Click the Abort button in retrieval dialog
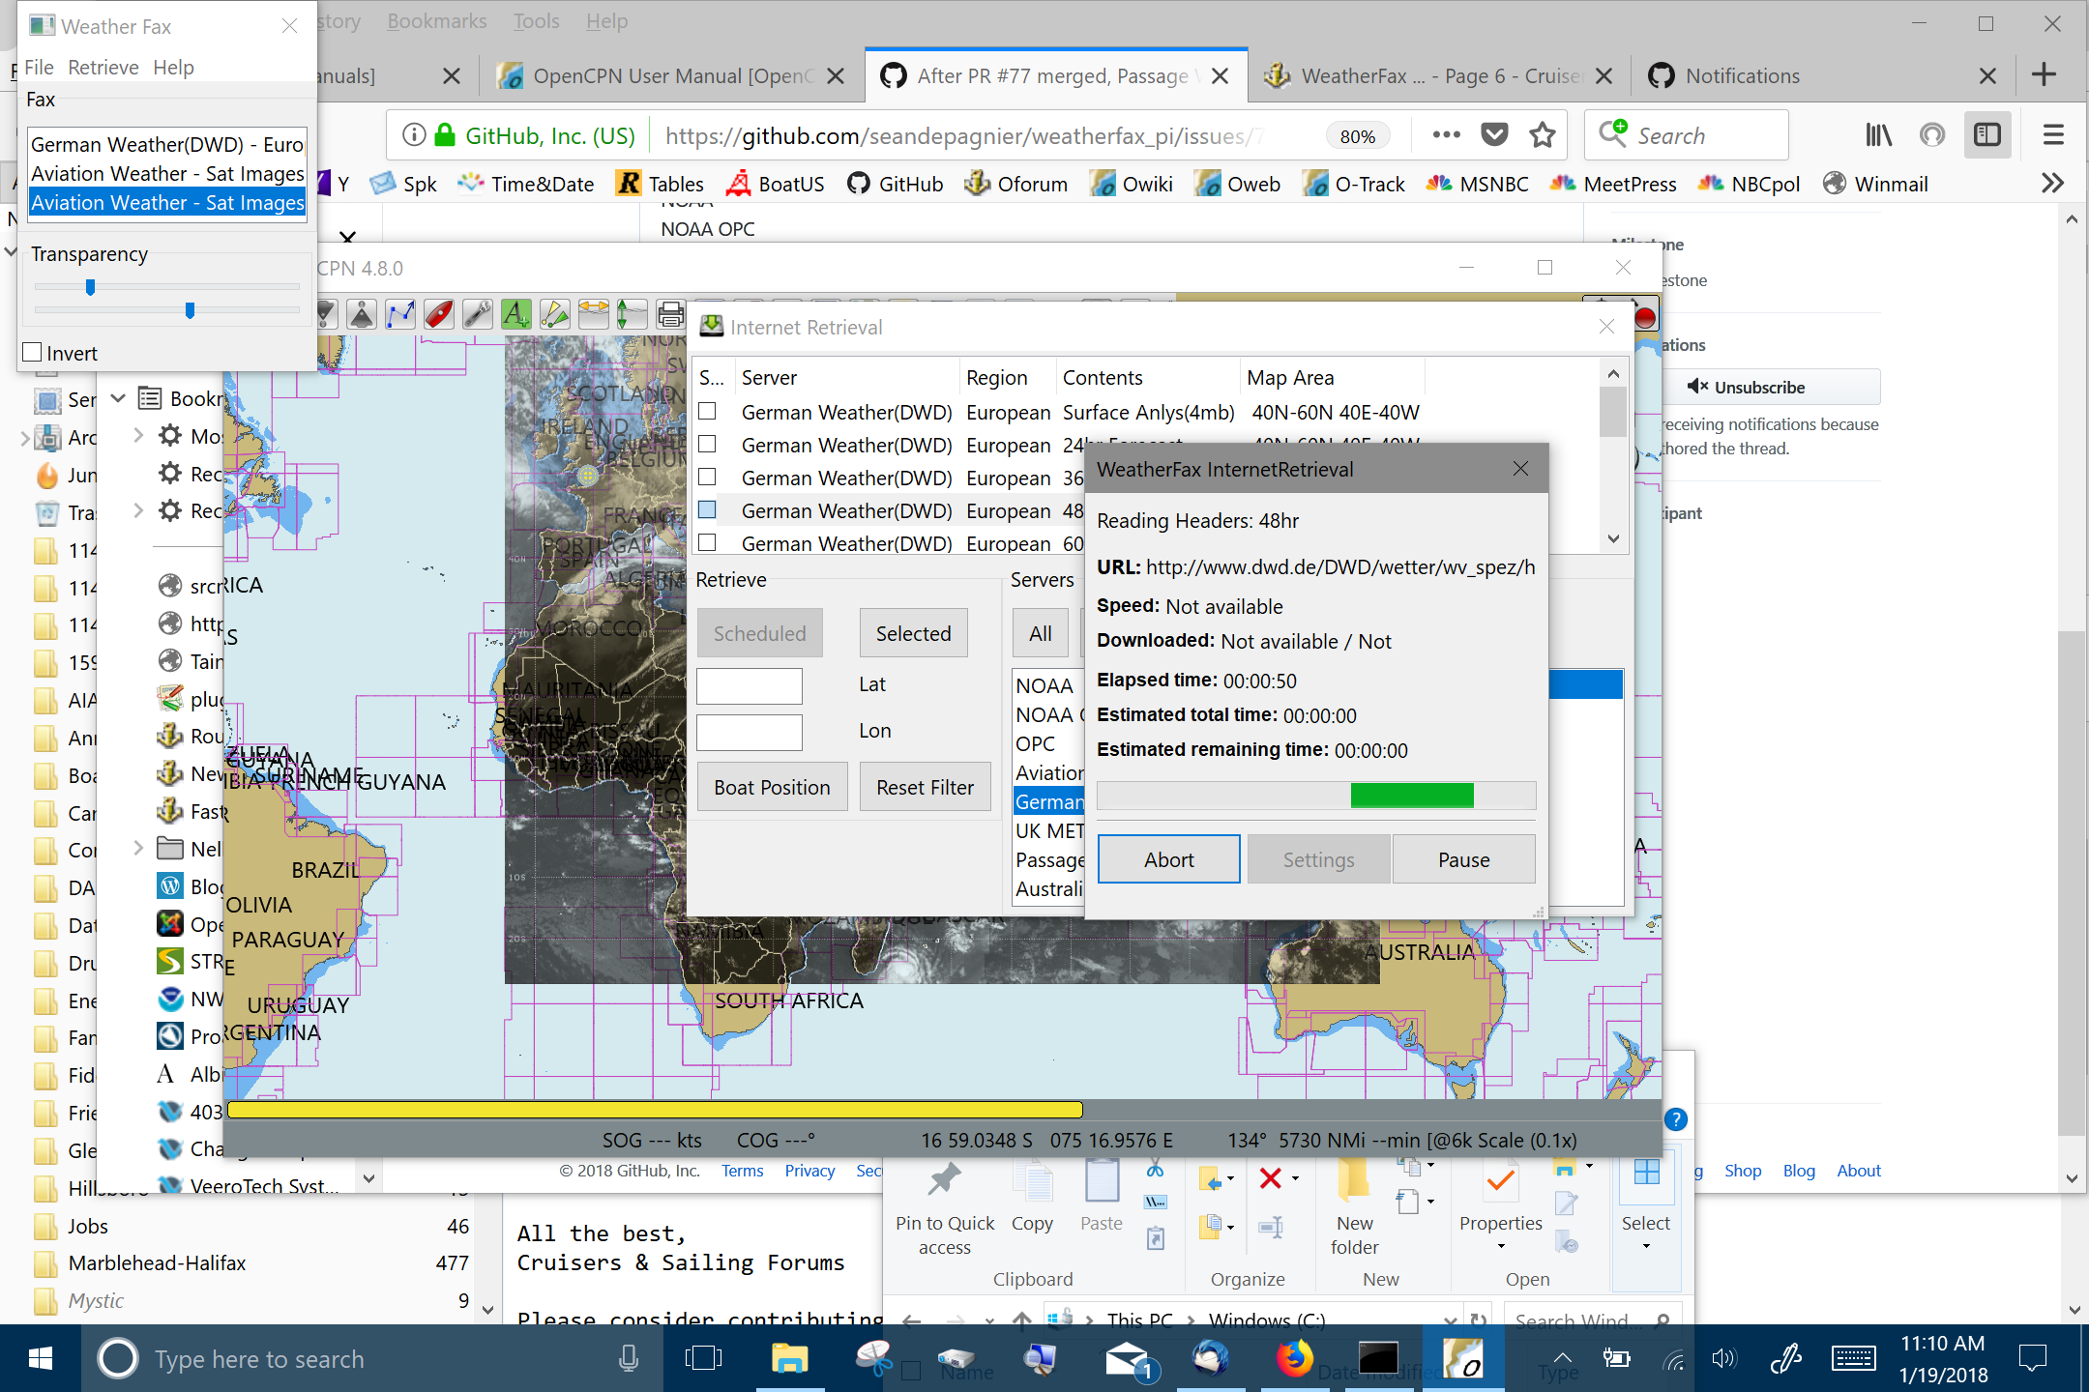Screen dimensions: 2089x1392 coord(1169,859)
